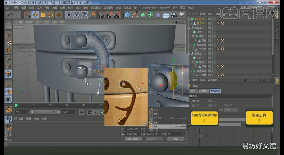Add a Camera object

click(174, 15)
